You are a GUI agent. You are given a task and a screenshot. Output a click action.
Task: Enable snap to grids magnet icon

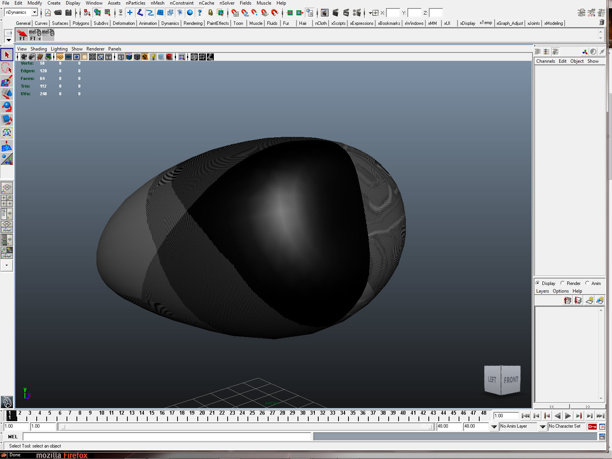[234, 12]
